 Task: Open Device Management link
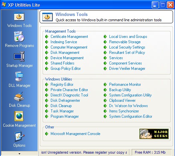(x=67, y=58)
